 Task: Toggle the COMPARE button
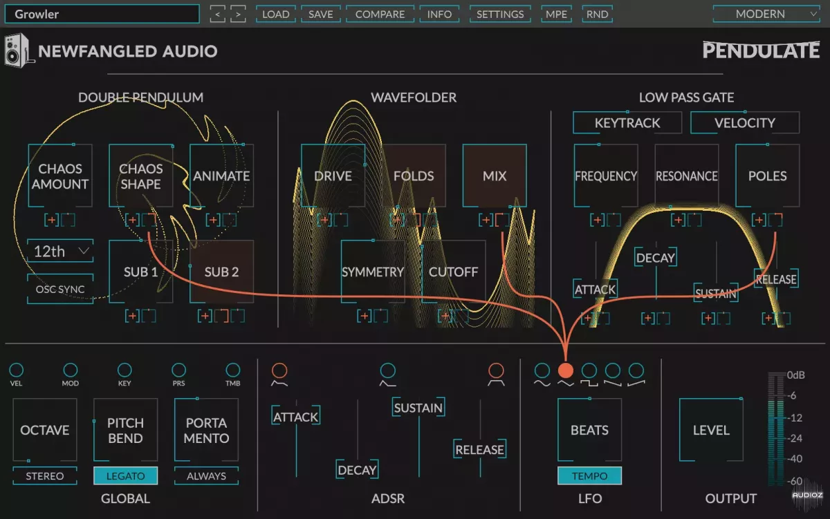coord(380,14)
